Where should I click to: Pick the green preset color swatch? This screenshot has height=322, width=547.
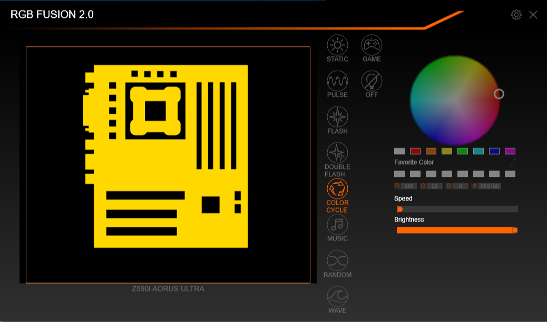[x=463, y=151]
